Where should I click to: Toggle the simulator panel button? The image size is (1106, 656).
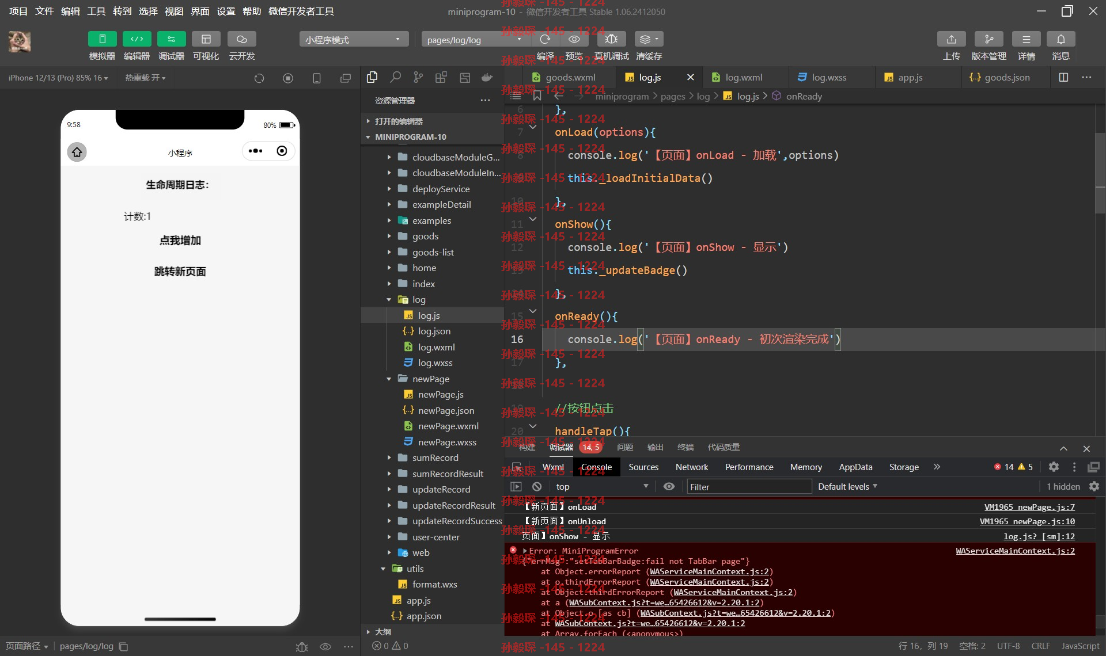point(102,39)
